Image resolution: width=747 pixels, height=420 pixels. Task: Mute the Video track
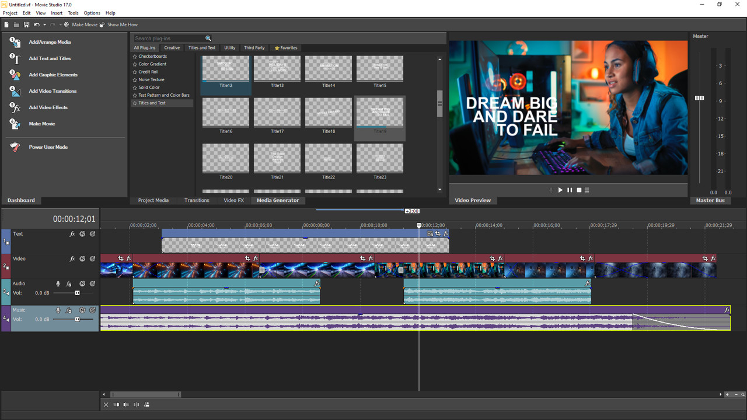[82, 258]
